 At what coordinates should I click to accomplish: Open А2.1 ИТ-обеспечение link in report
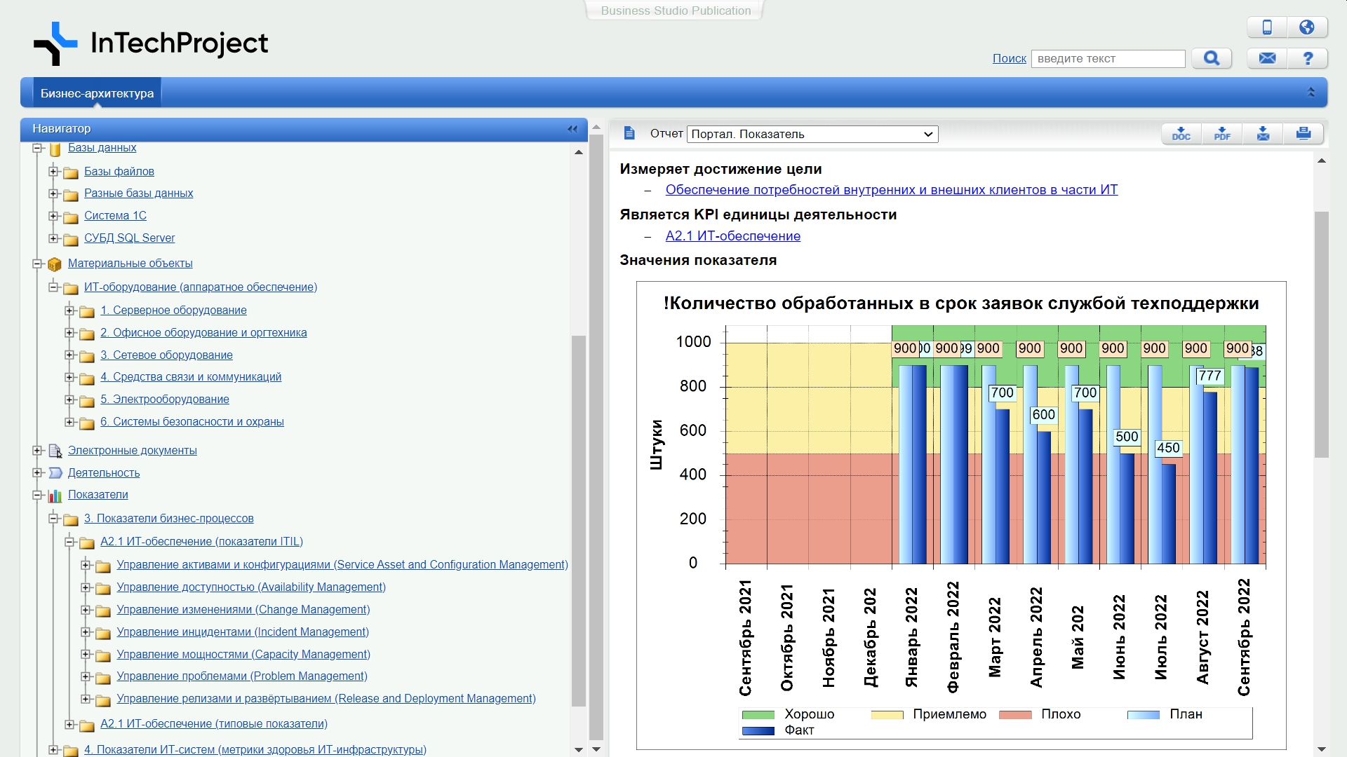732,236
